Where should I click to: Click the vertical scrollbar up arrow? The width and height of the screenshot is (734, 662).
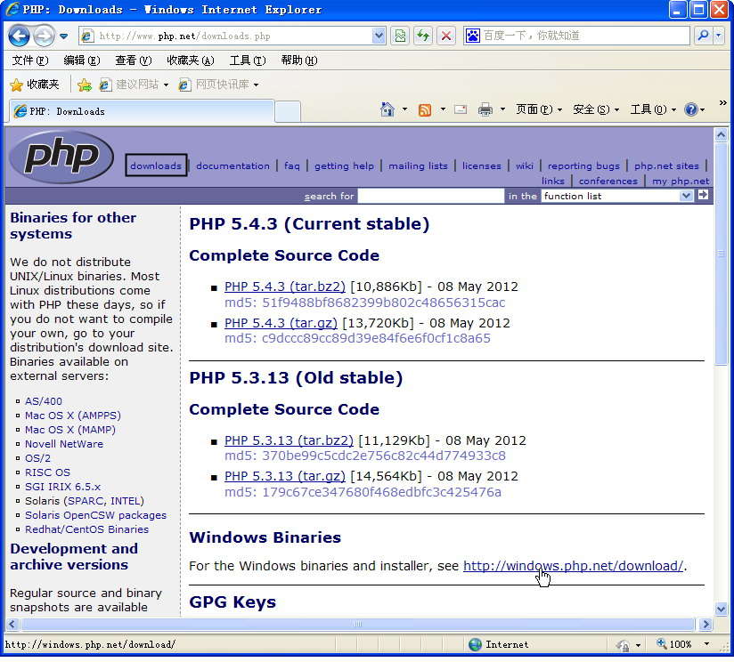[x=721, y=134]
